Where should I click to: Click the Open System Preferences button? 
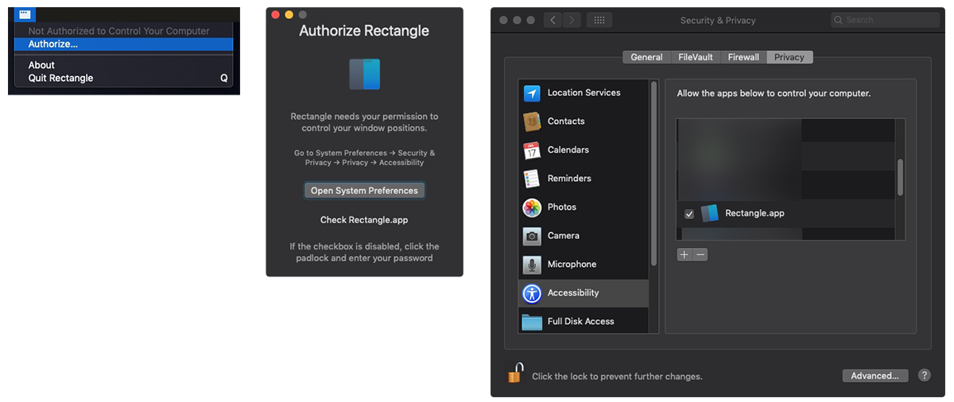click(364, 191)
